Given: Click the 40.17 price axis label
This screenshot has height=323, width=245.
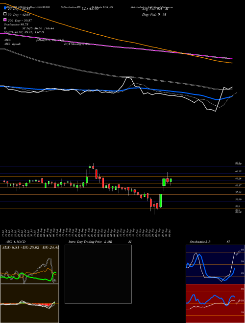Looking at the screenshot, I should [238, 185].
